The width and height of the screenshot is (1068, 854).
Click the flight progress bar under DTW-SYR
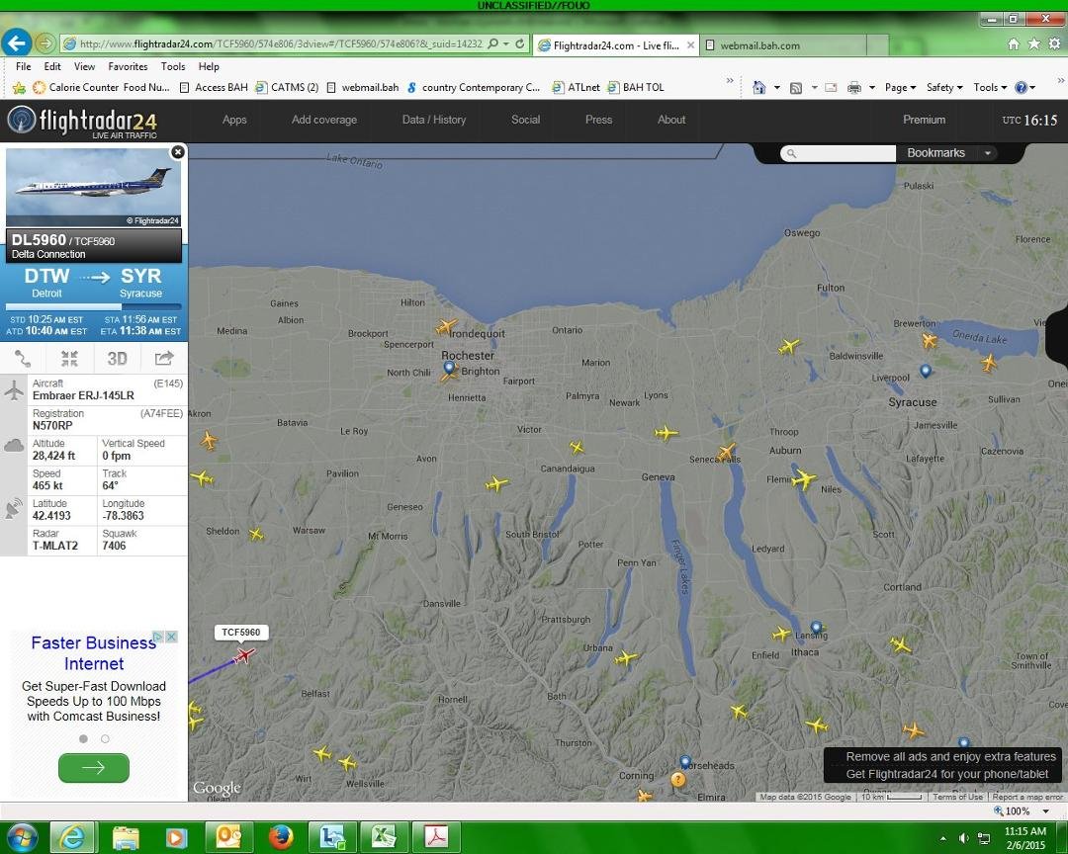coord(94,307)
